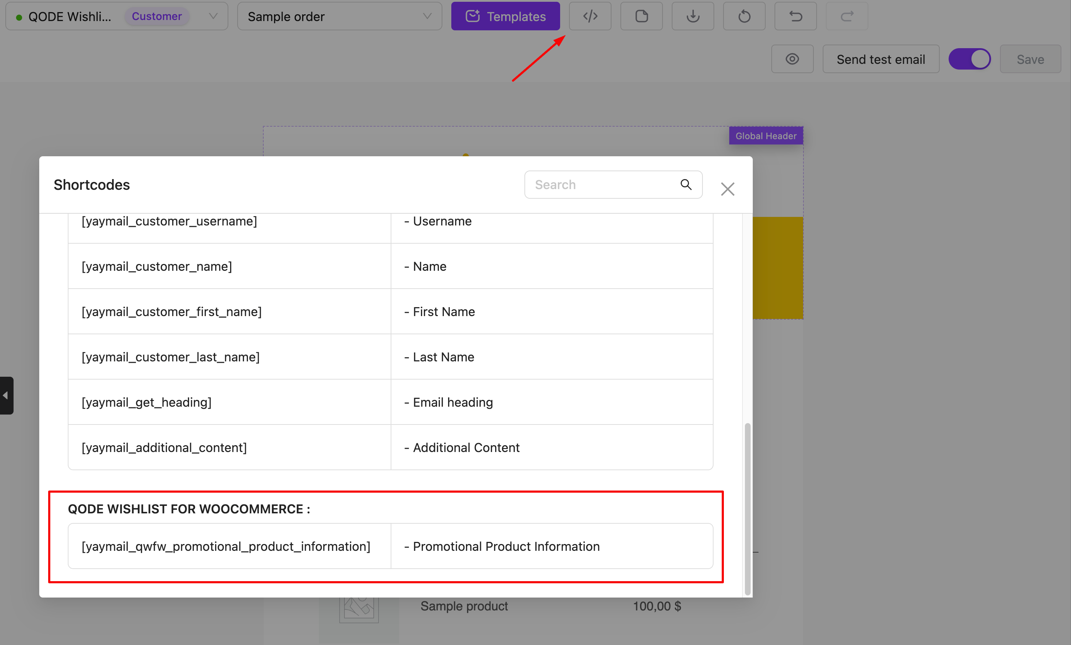Click the Shortcodes list scrollbar thumb
The image size is (1071, 645).
[747, 508]
